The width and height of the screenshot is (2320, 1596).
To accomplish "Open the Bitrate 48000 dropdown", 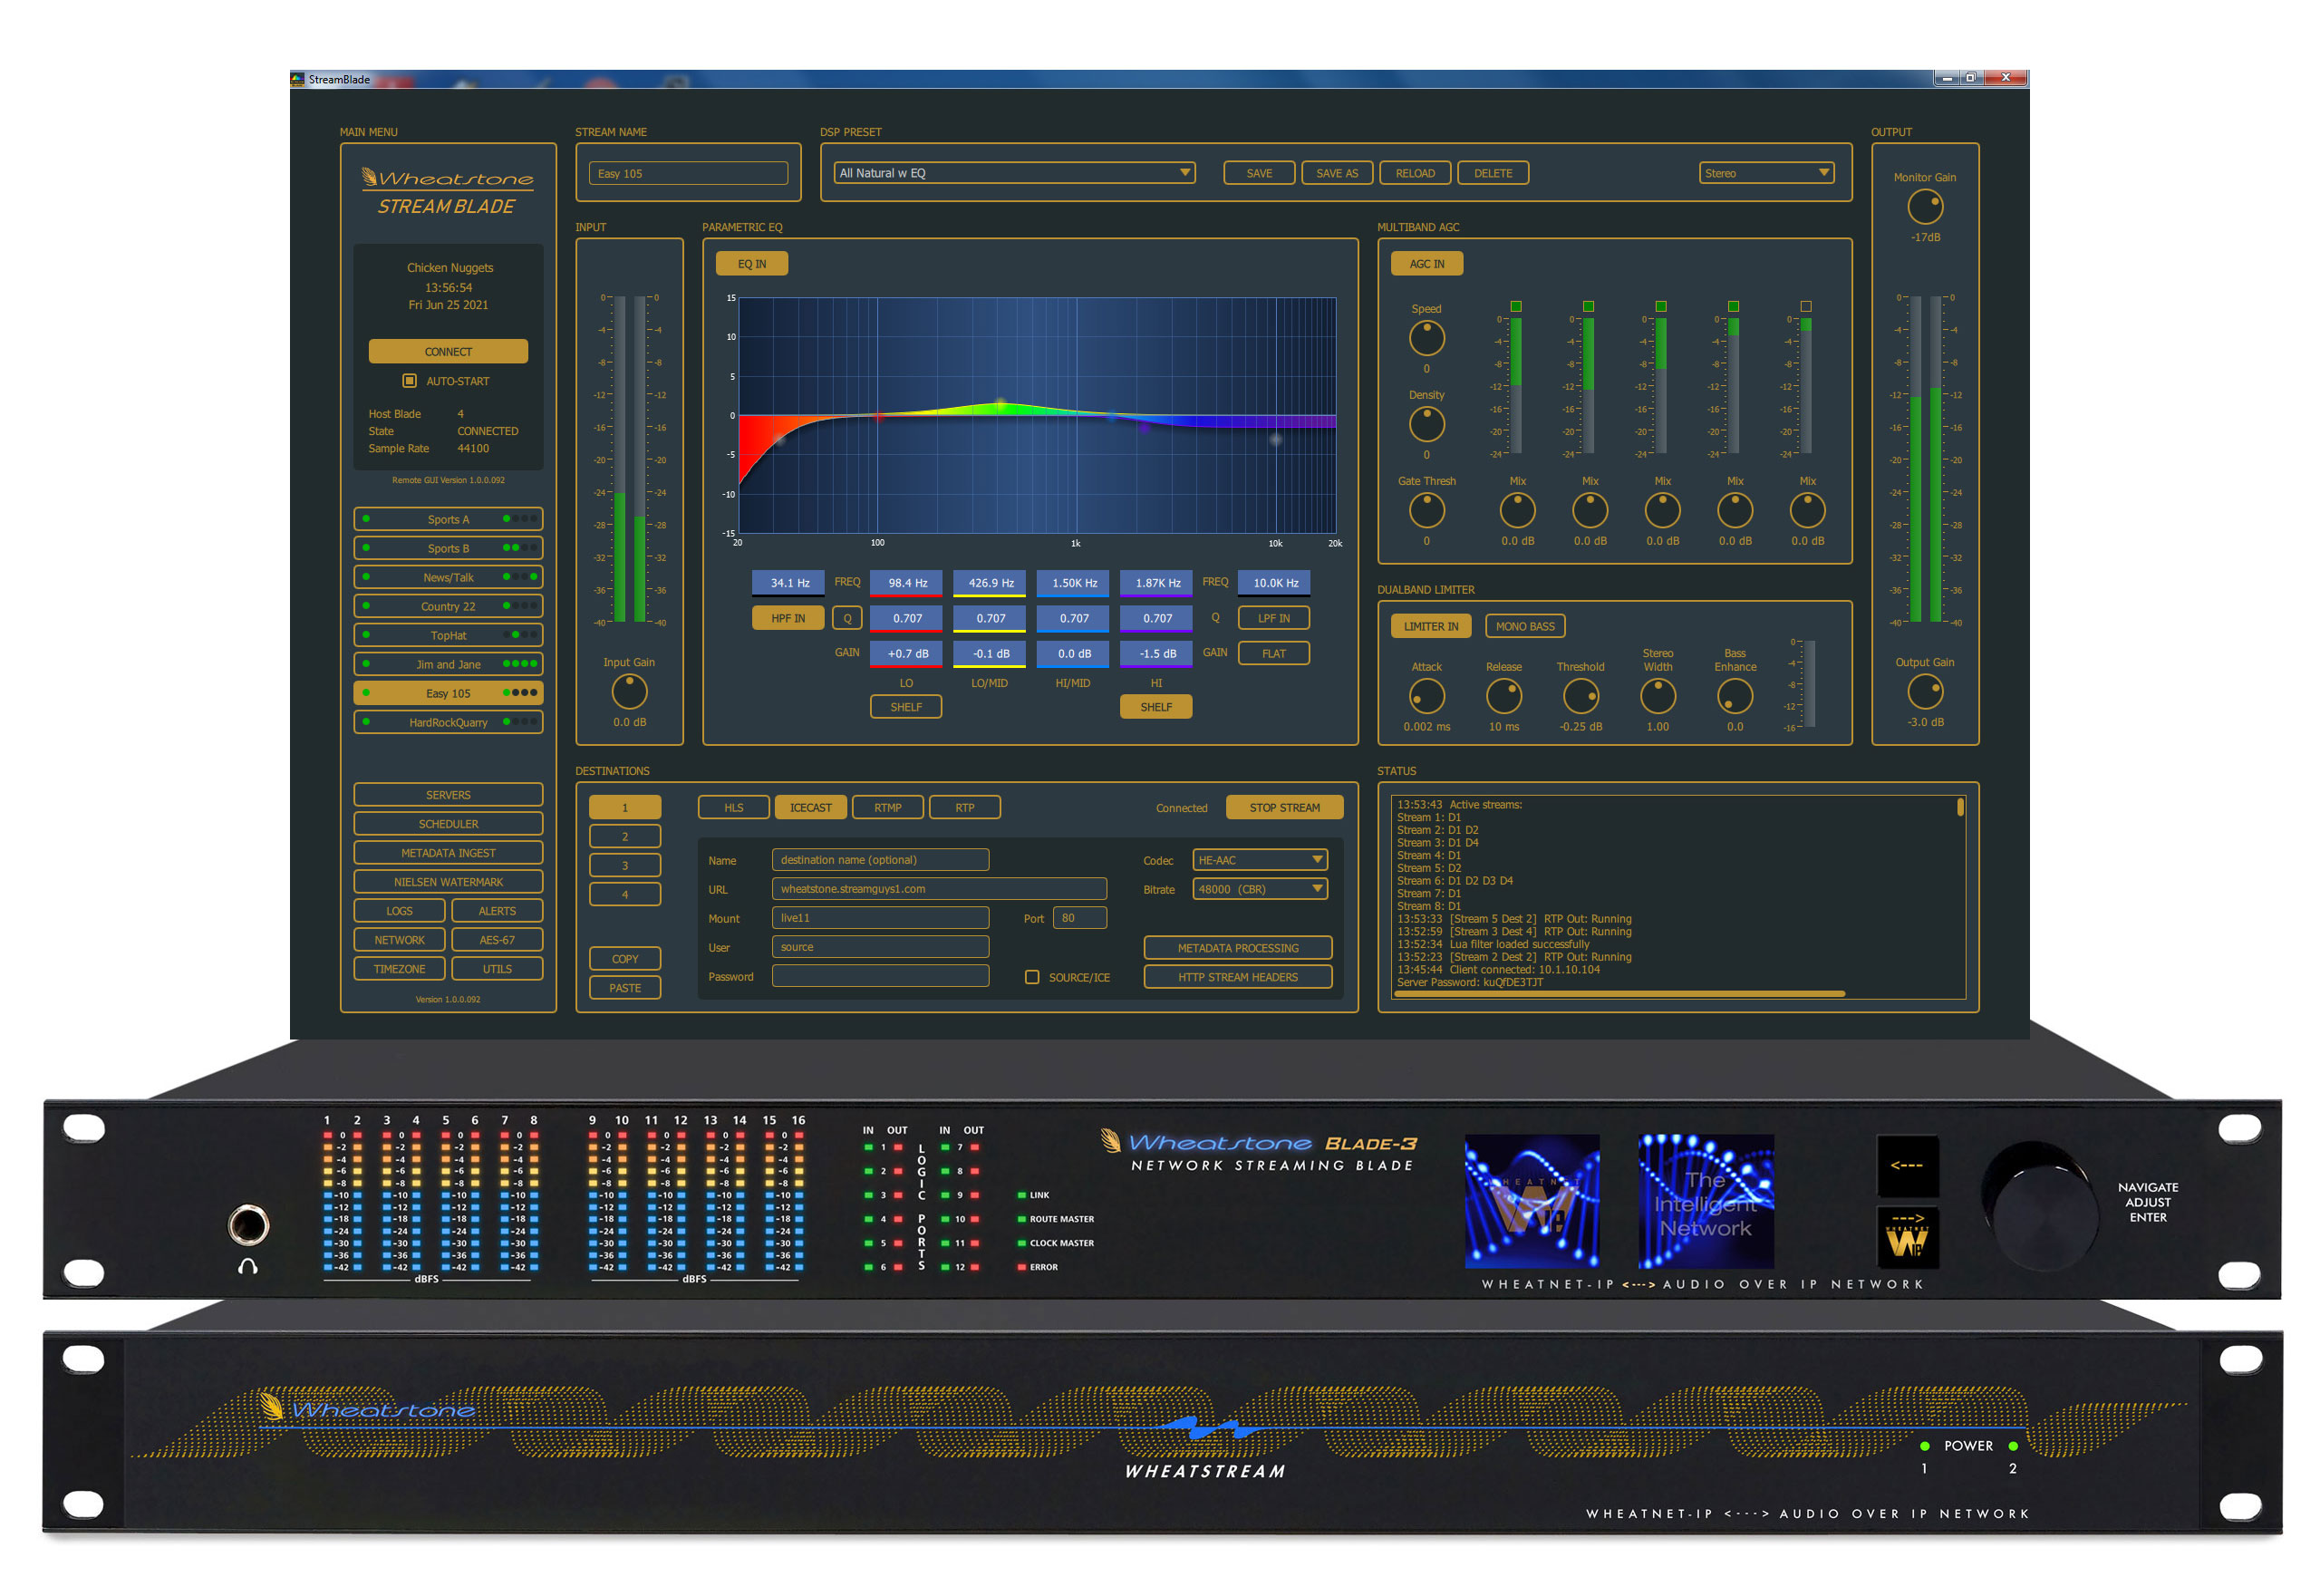I will [x=1259, y=889].
